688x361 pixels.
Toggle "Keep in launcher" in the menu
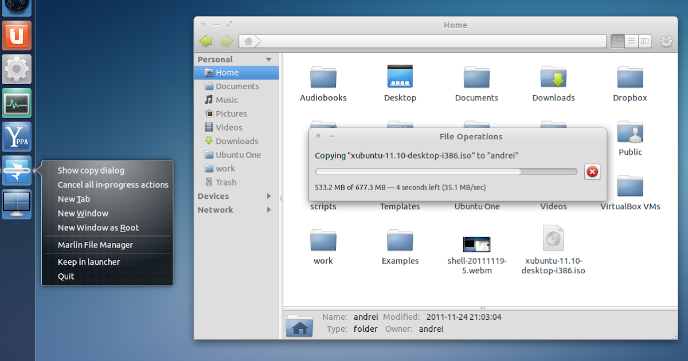(x=89, y=262)
